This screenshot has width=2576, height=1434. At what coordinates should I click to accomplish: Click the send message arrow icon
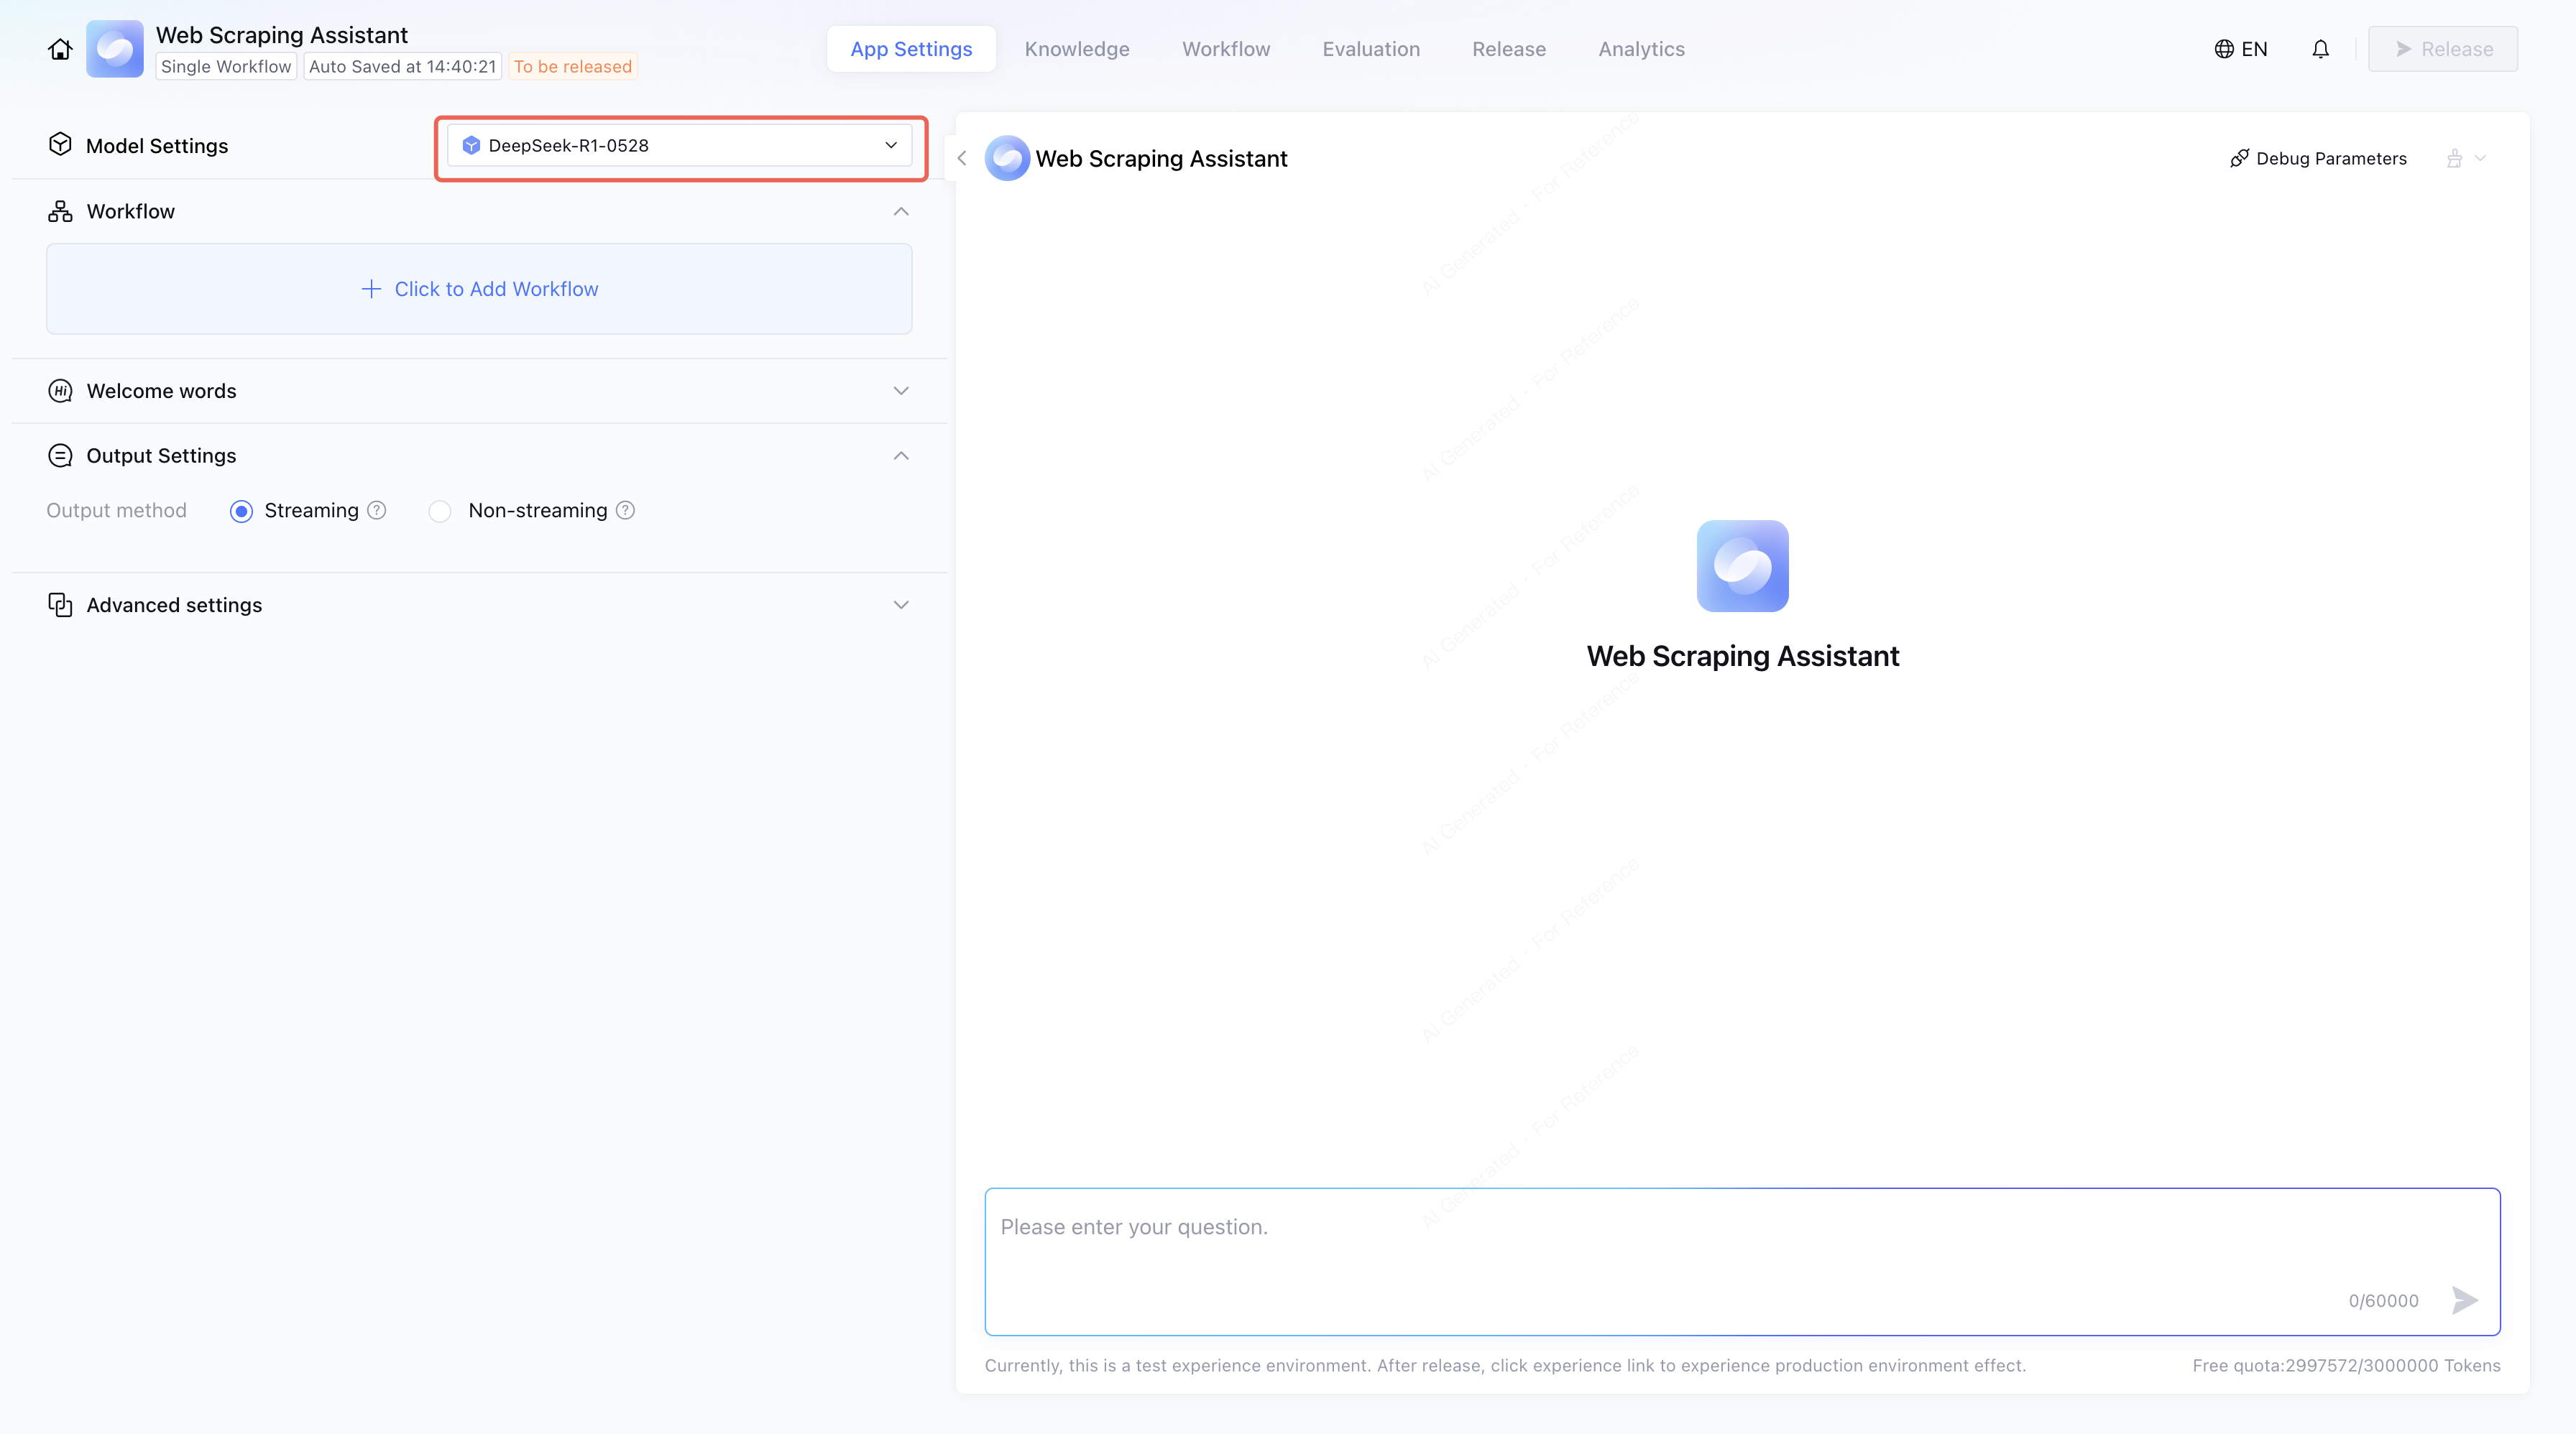tap(2464, 1300)
